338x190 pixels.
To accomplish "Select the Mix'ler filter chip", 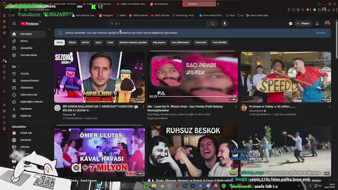I will coord(86,42).
